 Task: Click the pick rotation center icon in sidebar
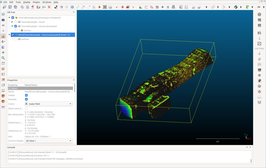[x=3, y=31]
